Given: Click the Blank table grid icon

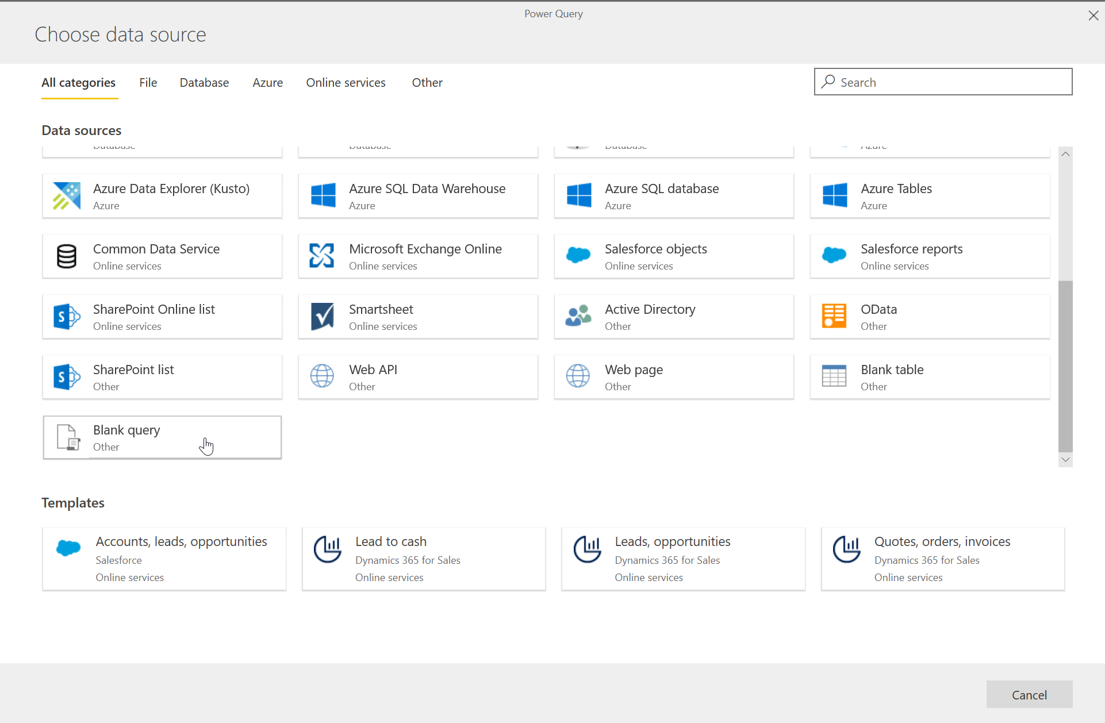Looking at the screenshot, I should (x=834, y=376).
